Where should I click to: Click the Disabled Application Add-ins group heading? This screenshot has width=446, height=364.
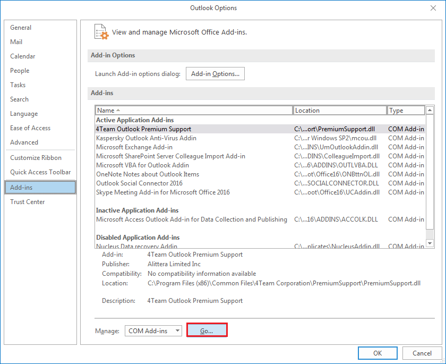tap(138, 238)
